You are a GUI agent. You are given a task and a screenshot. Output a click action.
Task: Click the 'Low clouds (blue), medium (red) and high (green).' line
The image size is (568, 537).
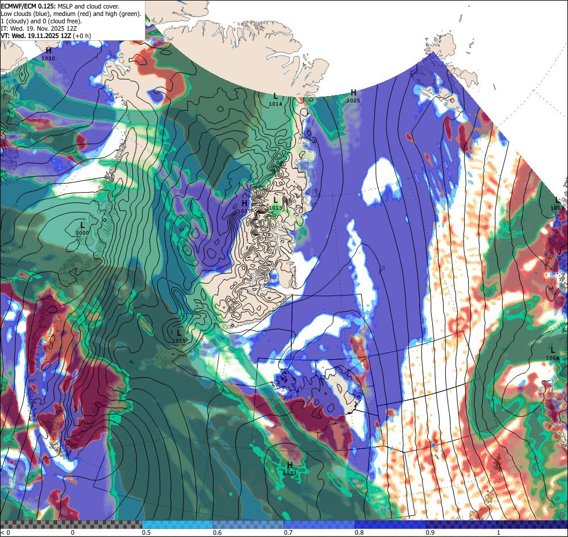71,14
